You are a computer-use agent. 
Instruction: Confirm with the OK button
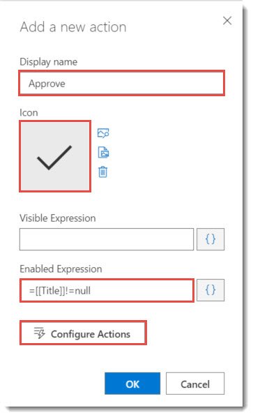[x=132, y=384]
